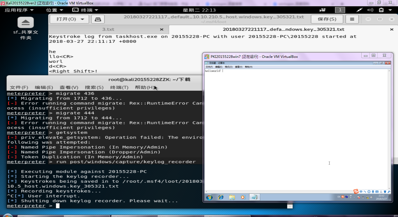The image size is (398, 217).
Task: Click the microphone voice input icon on the Sogou bar
Action: tap(373, 192)
